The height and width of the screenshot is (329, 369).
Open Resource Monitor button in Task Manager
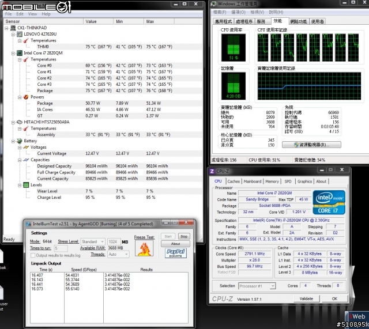311,145
